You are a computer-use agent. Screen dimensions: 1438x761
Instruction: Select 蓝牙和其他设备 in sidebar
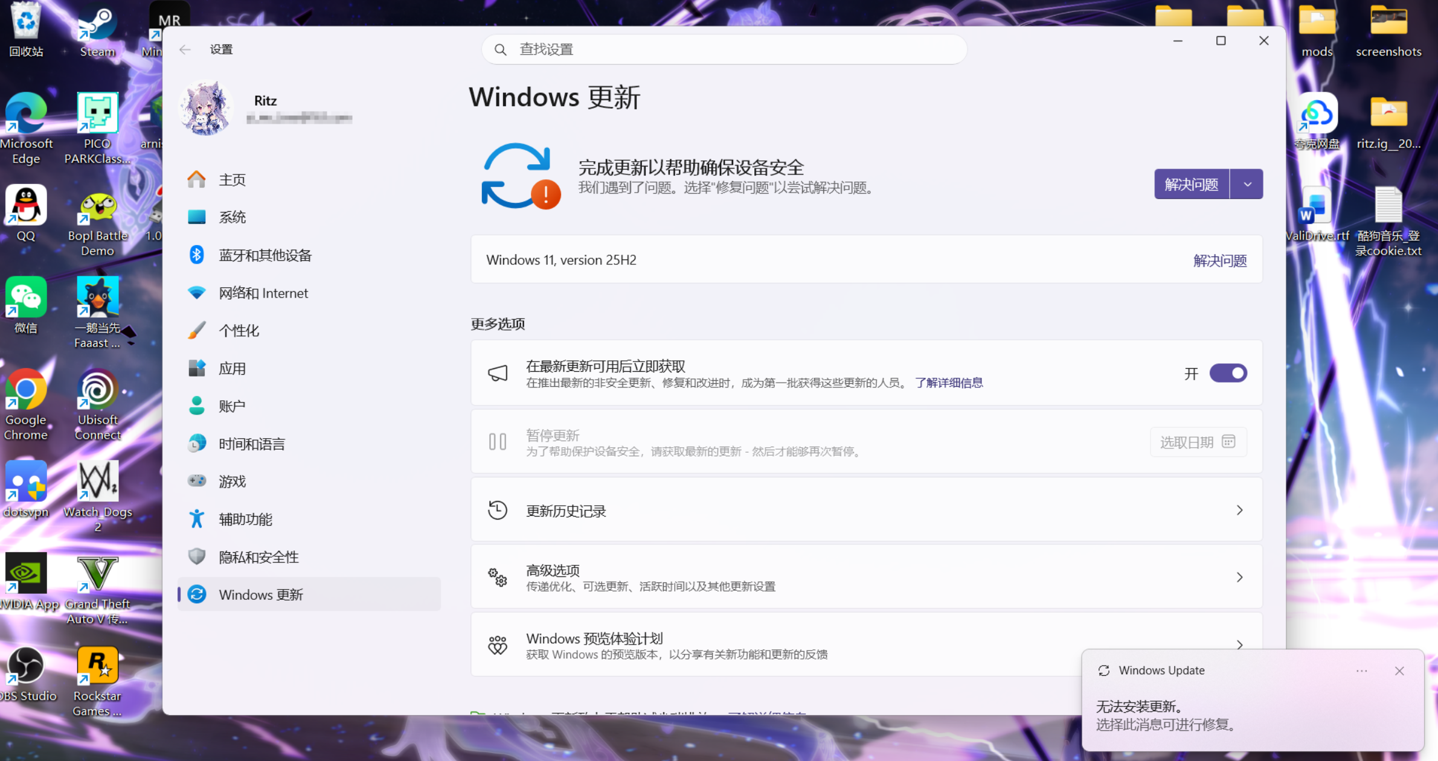pyautogui.click(x=309, y=255)
